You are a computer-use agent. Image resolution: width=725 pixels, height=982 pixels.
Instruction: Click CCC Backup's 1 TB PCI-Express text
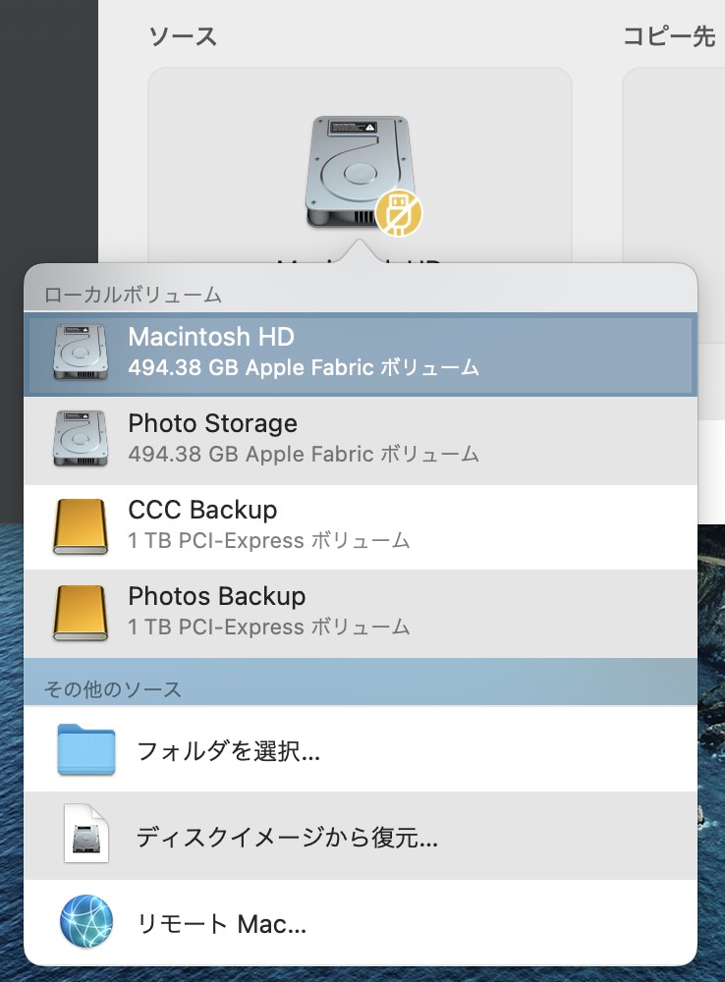[269, 540]
